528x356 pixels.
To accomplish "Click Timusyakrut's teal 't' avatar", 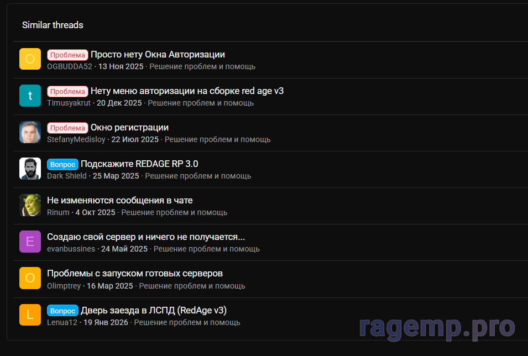I will click(30, 96).
